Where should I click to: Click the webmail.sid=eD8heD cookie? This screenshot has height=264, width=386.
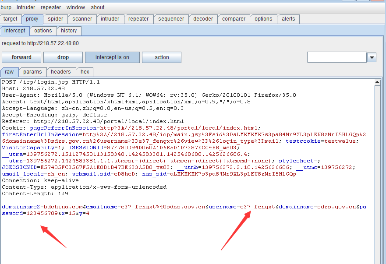(x=104, y=174)
